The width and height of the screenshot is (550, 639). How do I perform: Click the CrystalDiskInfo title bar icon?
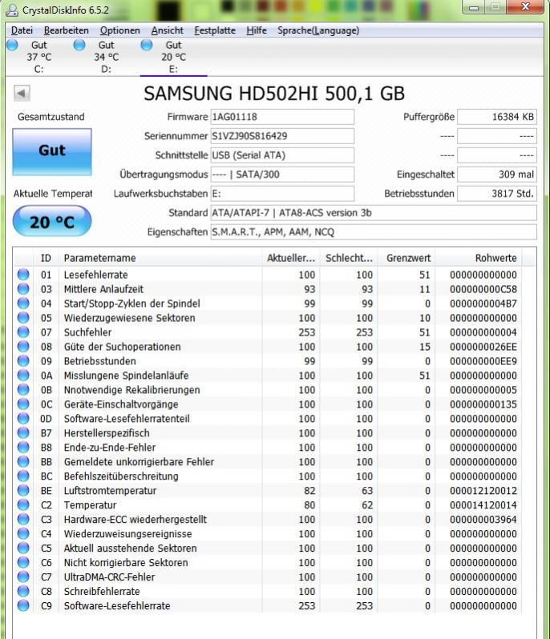(x=12, y=10)
